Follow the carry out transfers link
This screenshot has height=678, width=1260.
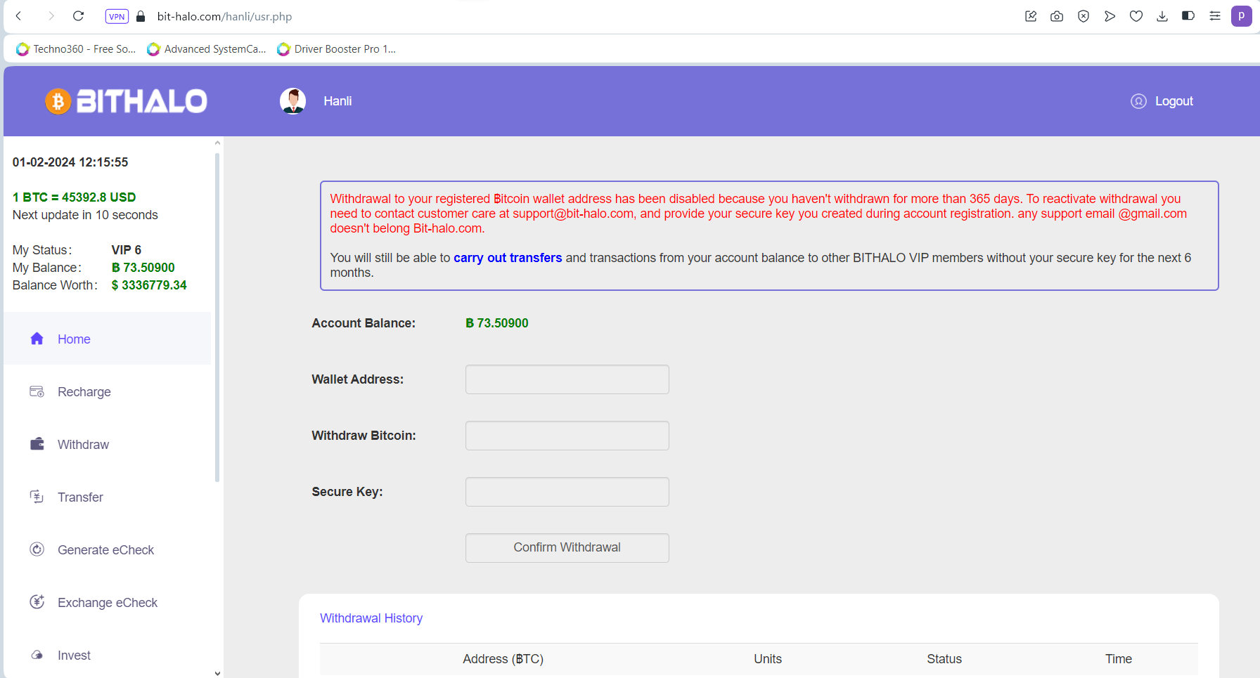click(x=508, y=258)
